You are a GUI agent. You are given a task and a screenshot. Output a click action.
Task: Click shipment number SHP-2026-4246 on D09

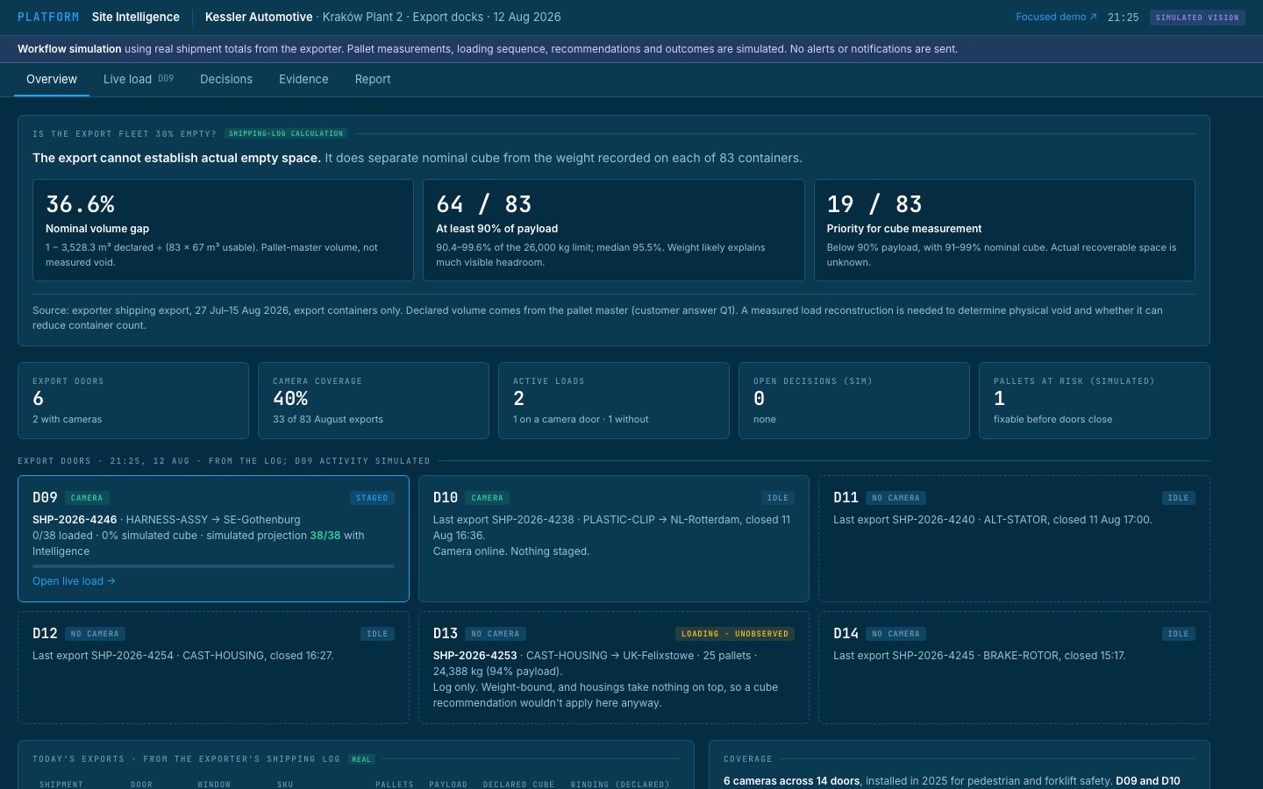[75, 520]
